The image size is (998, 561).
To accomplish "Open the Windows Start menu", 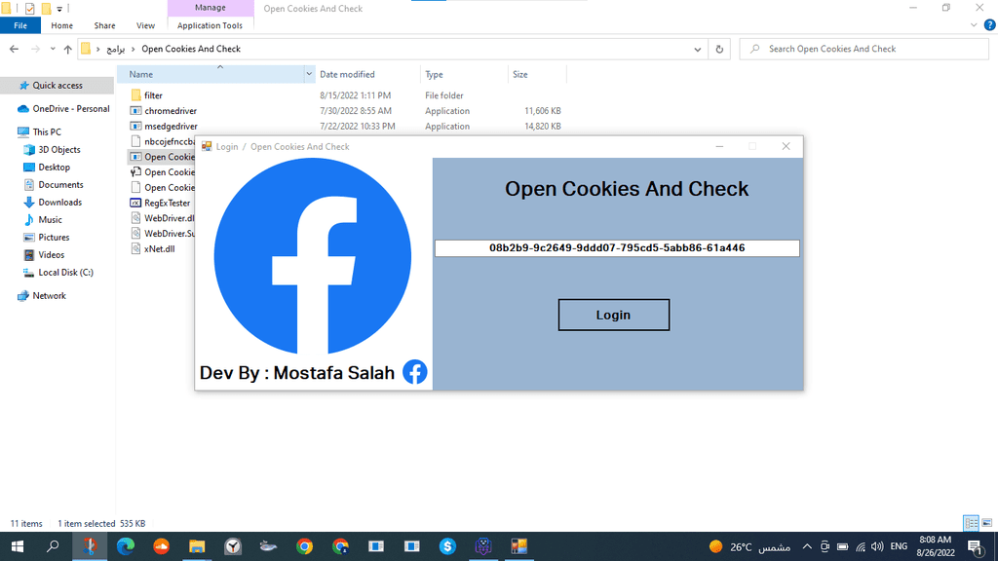I will pos(18,546).
